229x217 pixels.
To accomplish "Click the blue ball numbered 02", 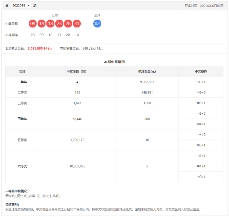I will pos(97,24).
